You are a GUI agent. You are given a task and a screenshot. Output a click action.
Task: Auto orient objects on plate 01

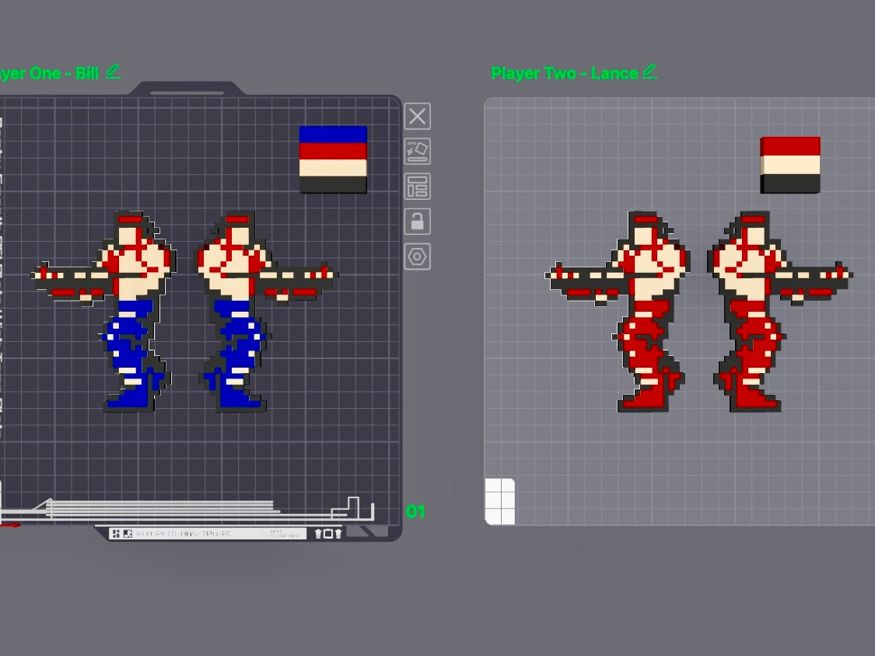pos(417,151)
